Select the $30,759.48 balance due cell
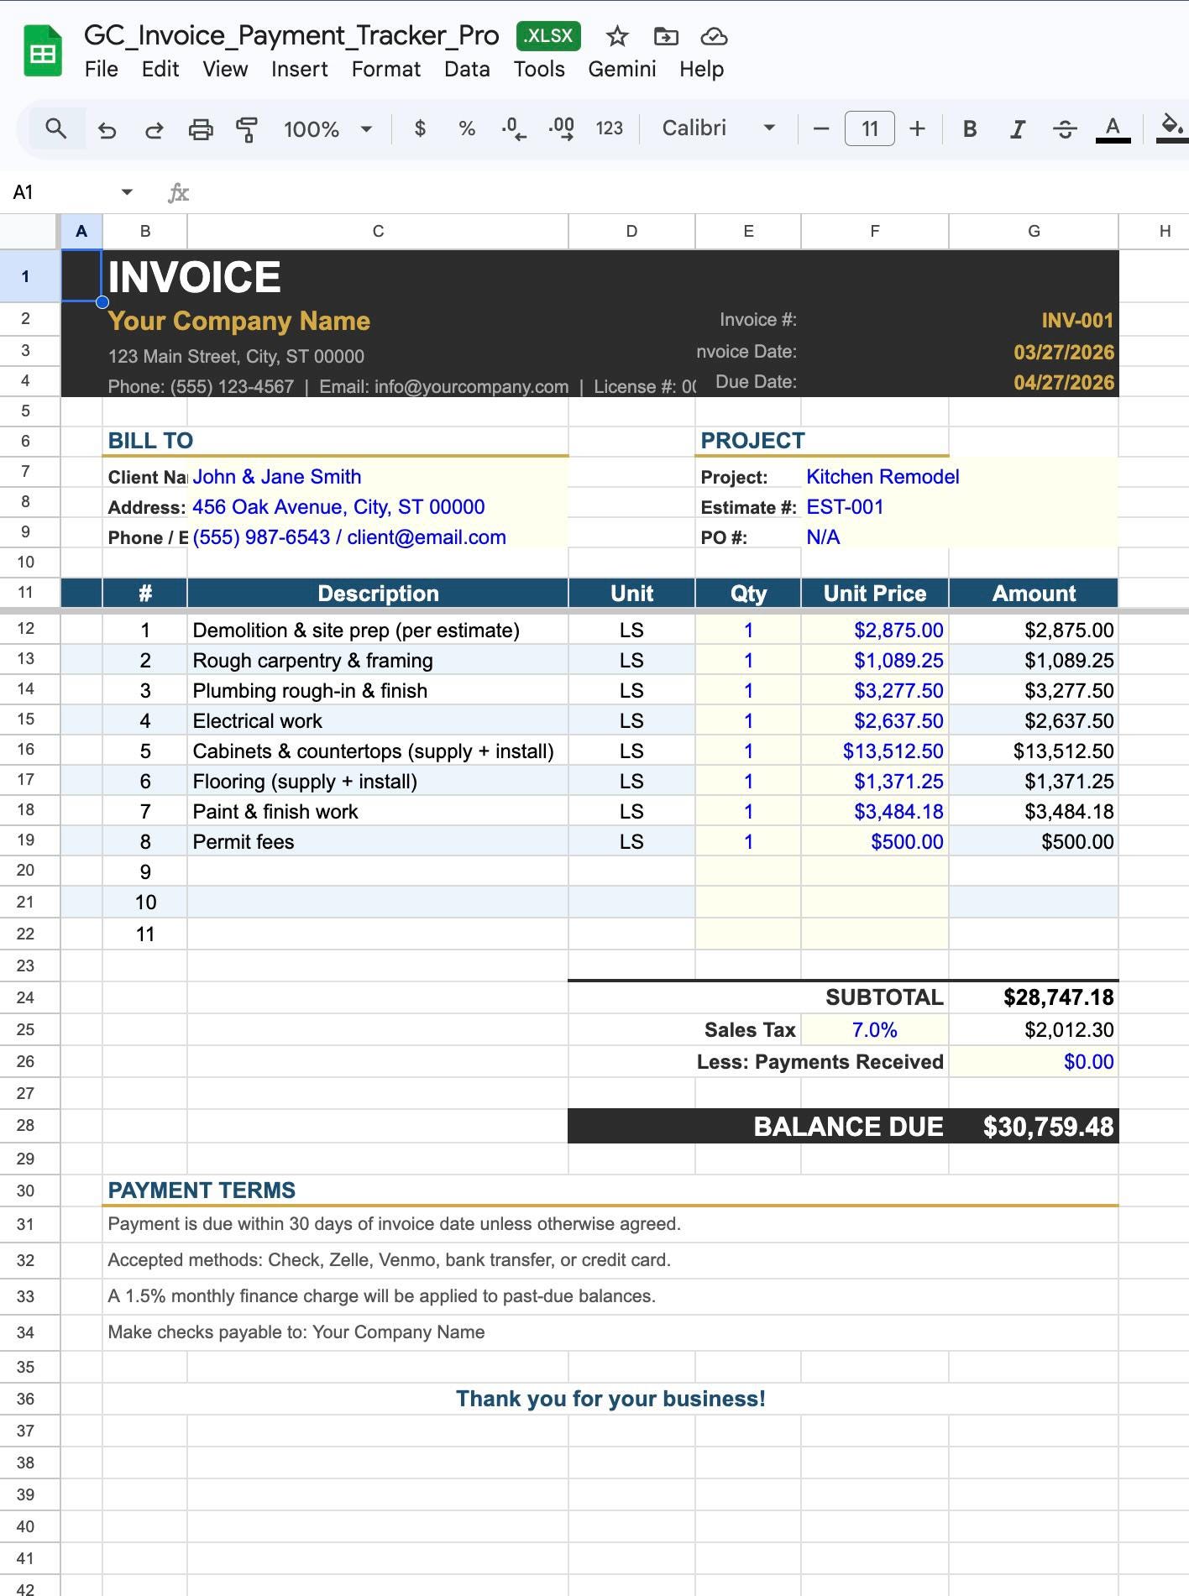The image size is (1189, 1596). pyautogui.click(x=1034, y=1126)
